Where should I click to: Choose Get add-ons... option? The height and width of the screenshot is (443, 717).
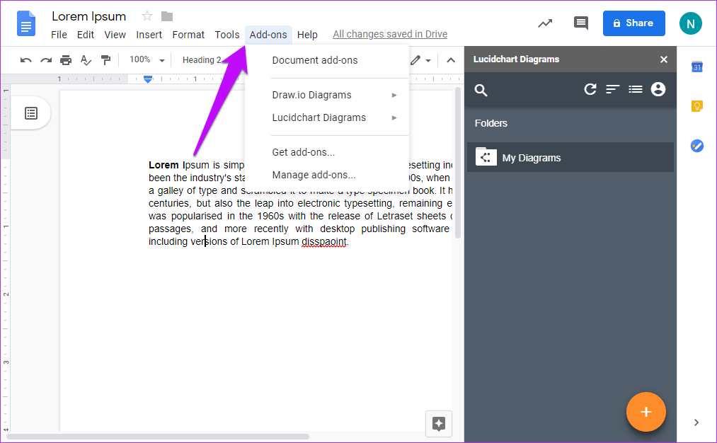[x=327, y=152]
